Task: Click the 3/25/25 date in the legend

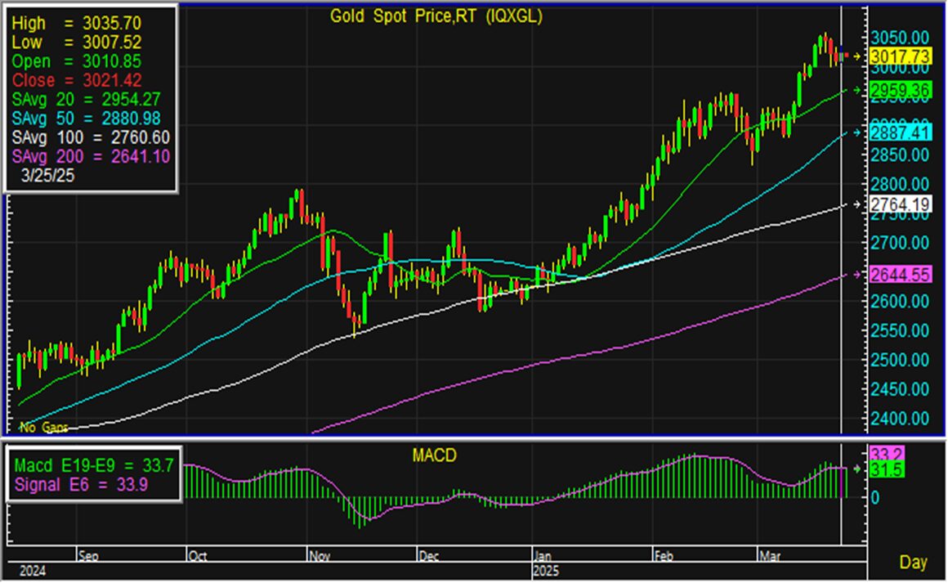Action: click(51, 175)
